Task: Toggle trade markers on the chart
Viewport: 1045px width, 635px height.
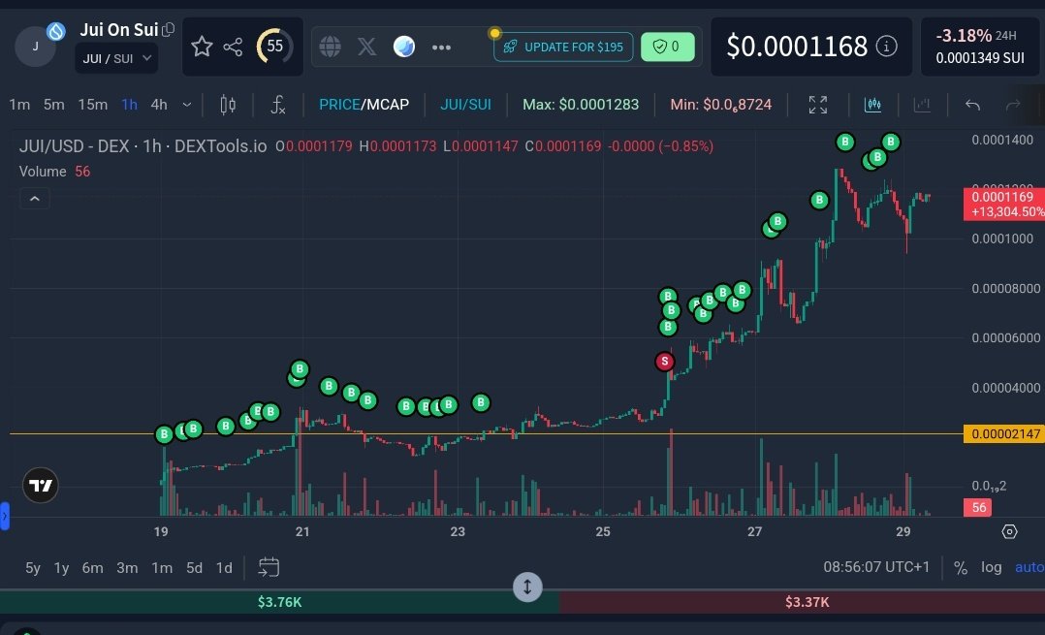Action: point(873,105)
